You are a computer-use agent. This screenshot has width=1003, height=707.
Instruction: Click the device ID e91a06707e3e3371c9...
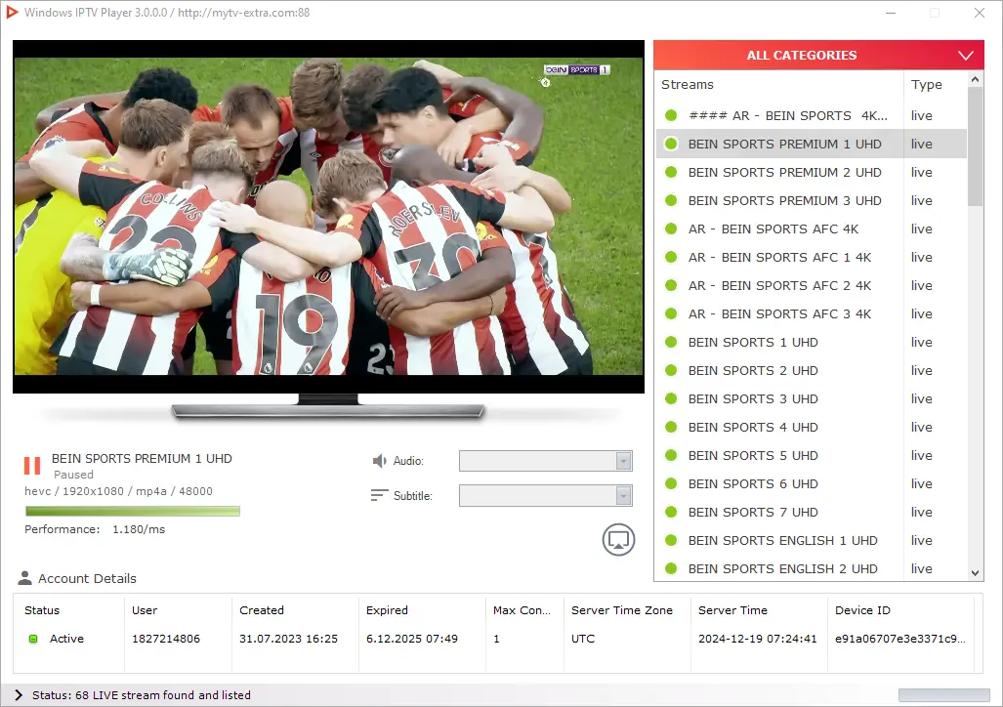[900, 639]
